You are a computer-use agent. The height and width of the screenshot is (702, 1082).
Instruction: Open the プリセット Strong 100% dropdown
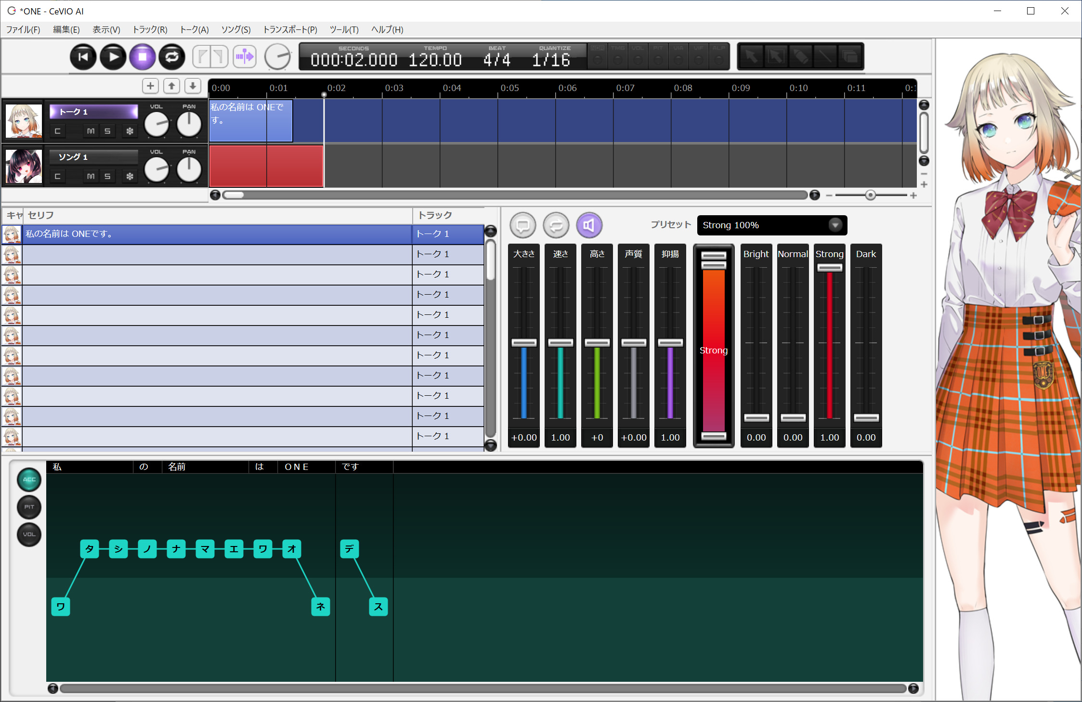coord(772,225)
